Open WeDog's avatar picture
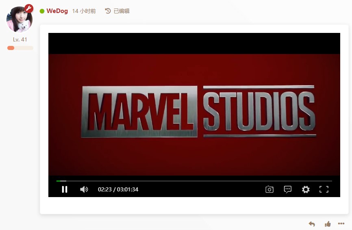Screen dimensions: 352x230 pyautogui.click(x=19, y=20)
